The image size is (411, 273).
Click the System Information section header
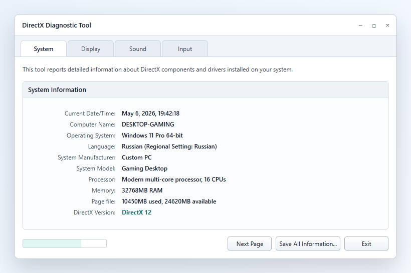pyautogui.click(x=205, y=89)
